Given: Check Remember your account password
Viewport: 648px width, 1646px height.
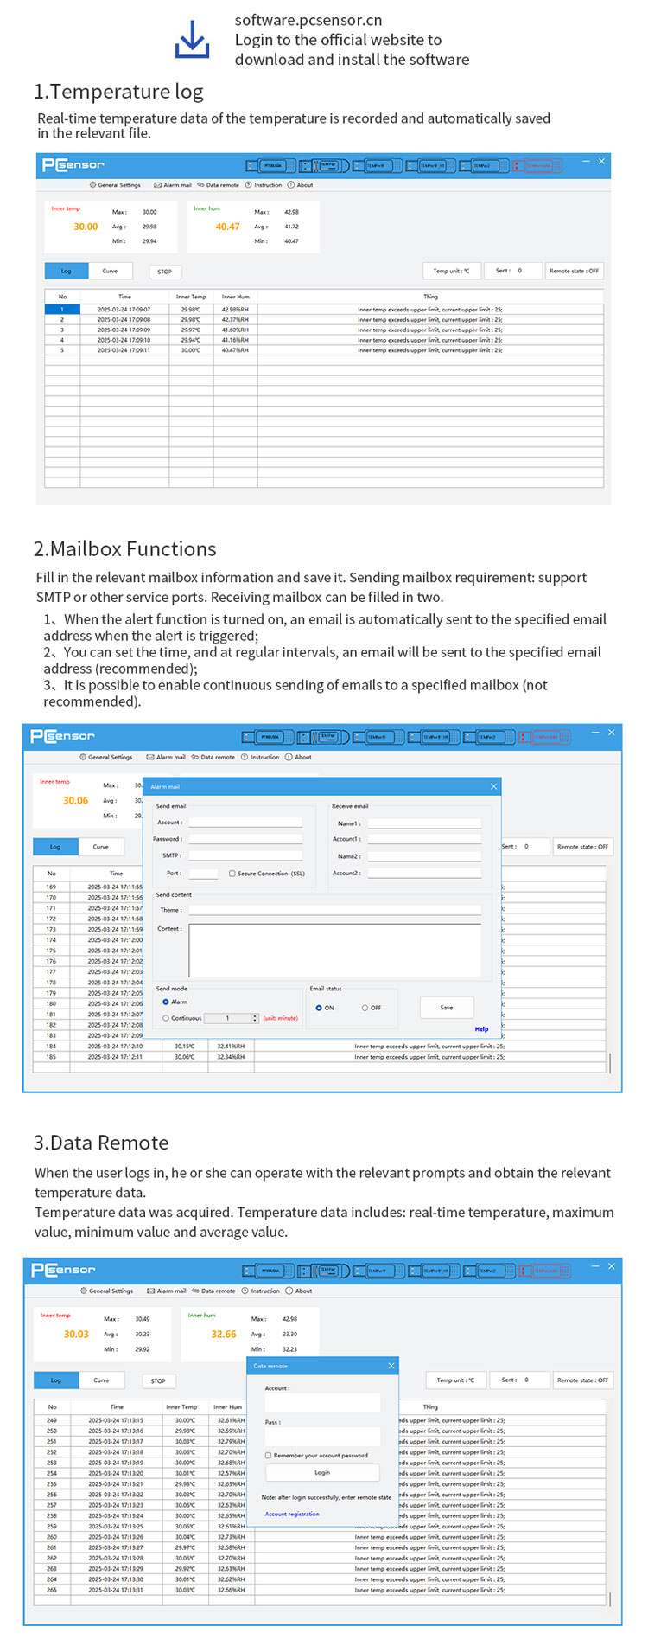Looking at the screenshot, I should pos(268,1456).
